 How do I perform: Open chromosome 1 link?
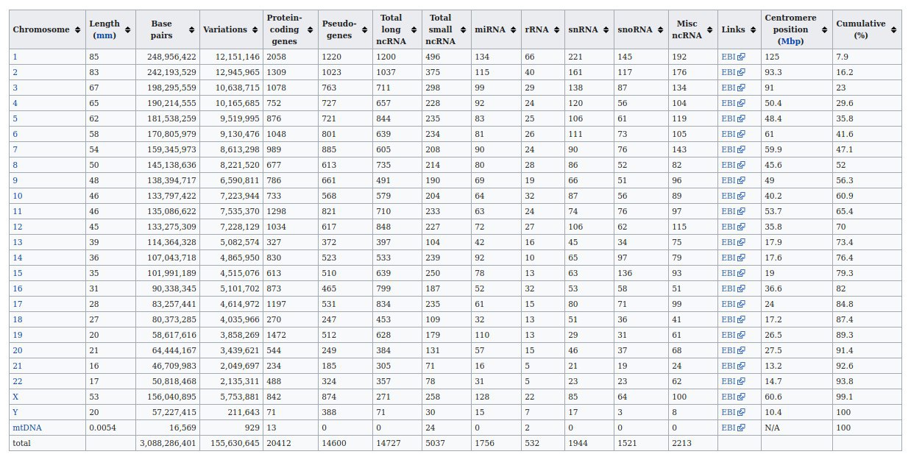[x=14, y=57]
